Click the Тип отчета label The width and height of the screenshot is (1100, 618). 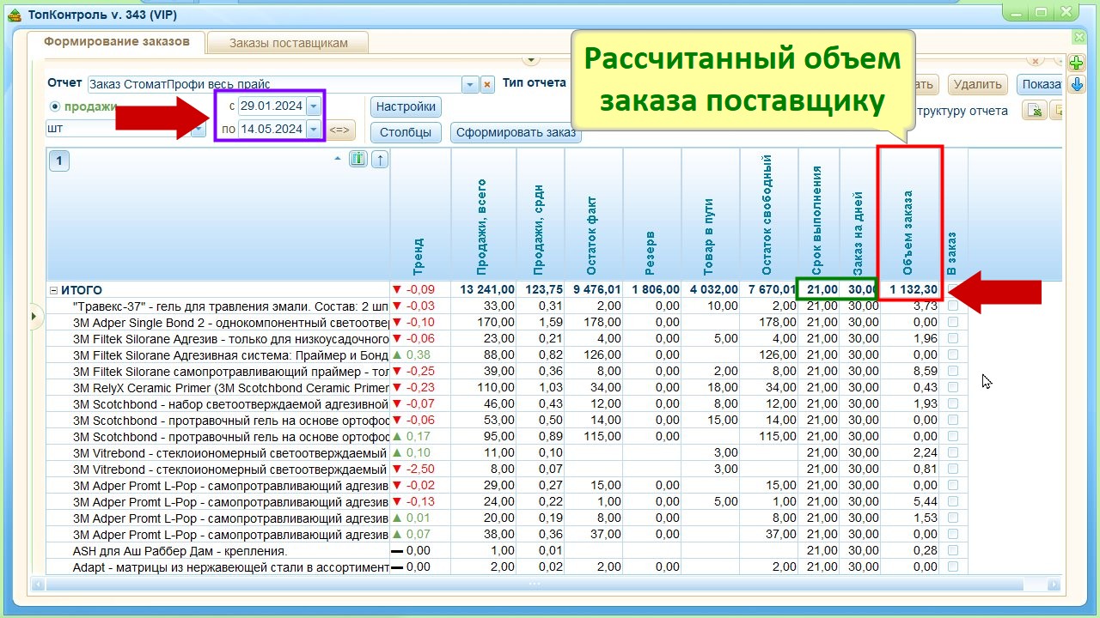[x=535, y=82]
